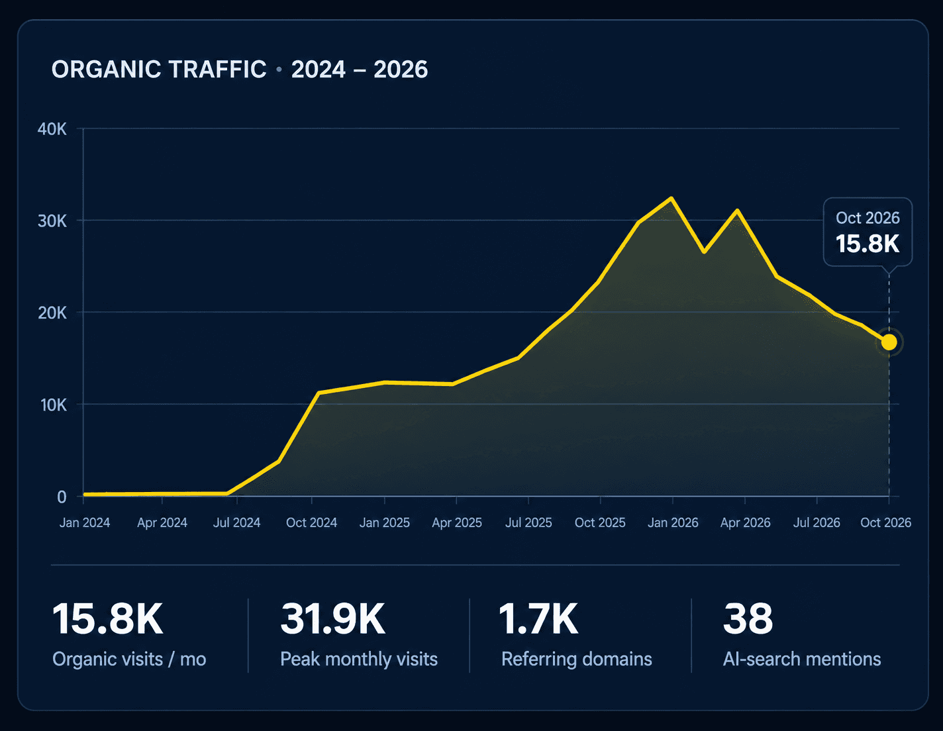Image resolution: width=943 pixels, height=731 pixels.
Task: Click the Oct 2024 x-axis label
Action: pyautogui.click(x=311, y=522)
